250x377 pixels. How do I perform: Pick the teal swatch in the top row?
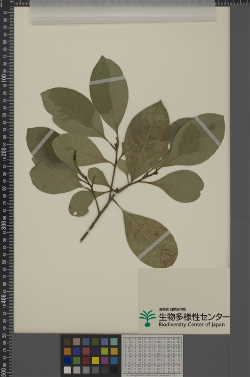(114, 342)
